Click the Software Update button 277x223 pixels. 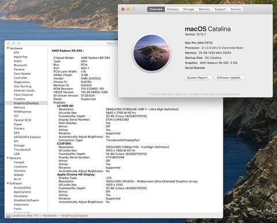(230, 78)
